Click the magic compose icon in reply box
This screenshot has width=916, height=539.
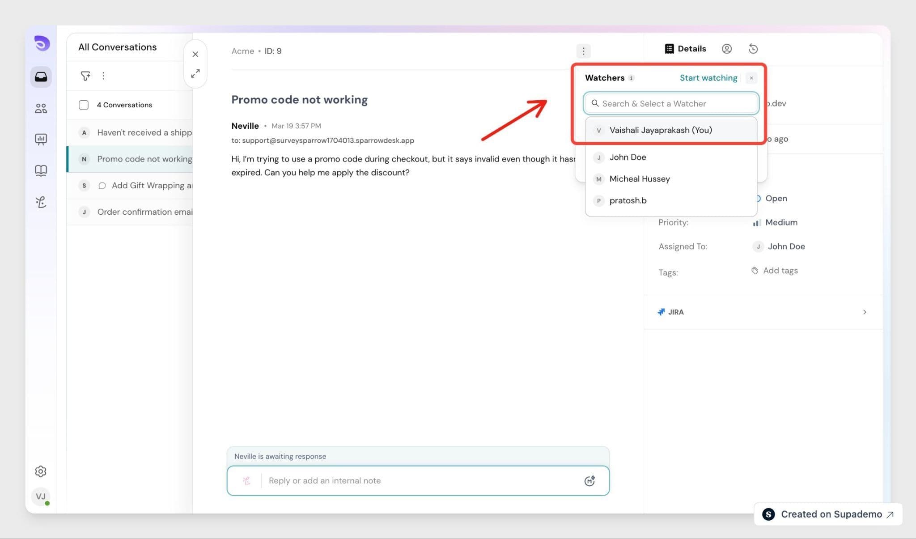pyautogui.click(x=589, y=481)
